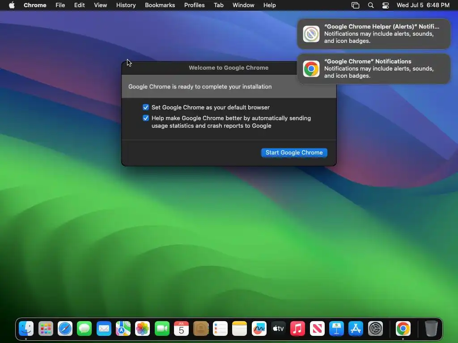This screenshot has width=458, height=343.
Task: Open the History menu
Action: point(126,5)
